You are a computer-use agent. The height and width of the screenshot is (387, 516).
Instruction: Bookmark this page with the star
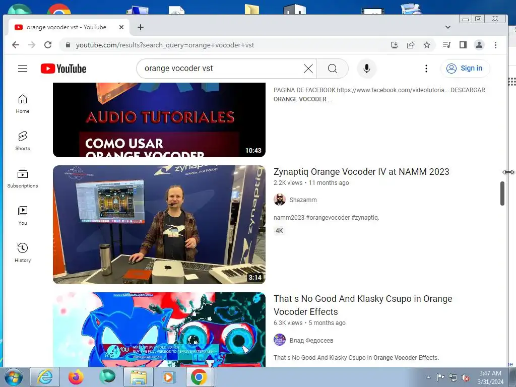coord(427,45)
